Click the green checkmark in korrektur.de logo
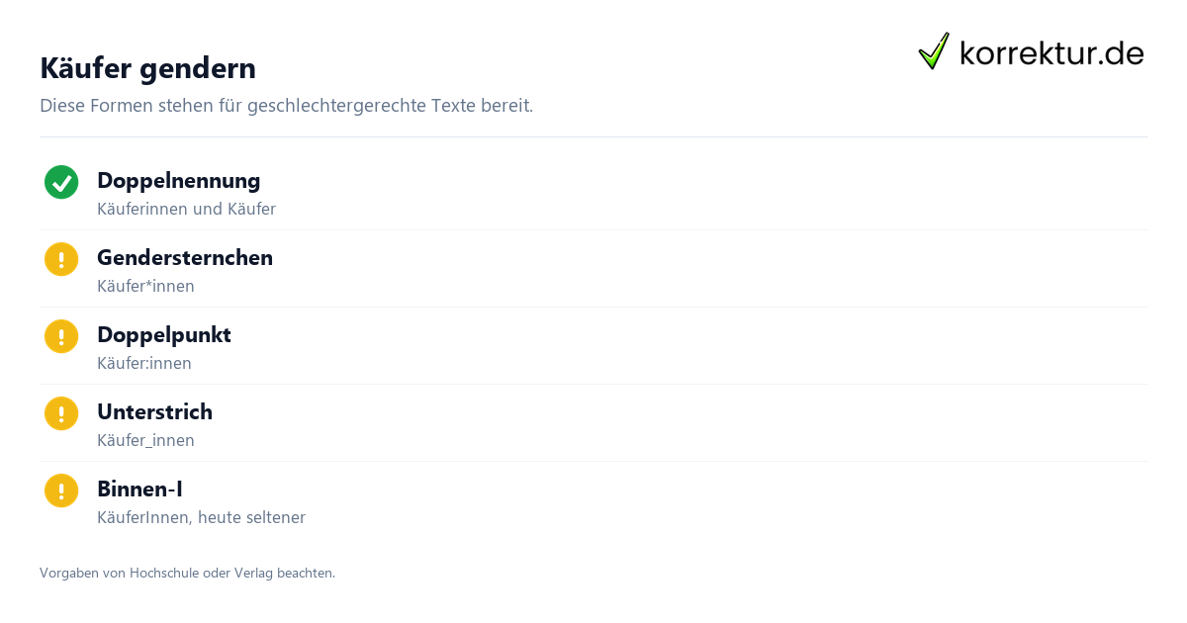The height and width of the screenshot is (623, 1187). click(x=934, y=50)
